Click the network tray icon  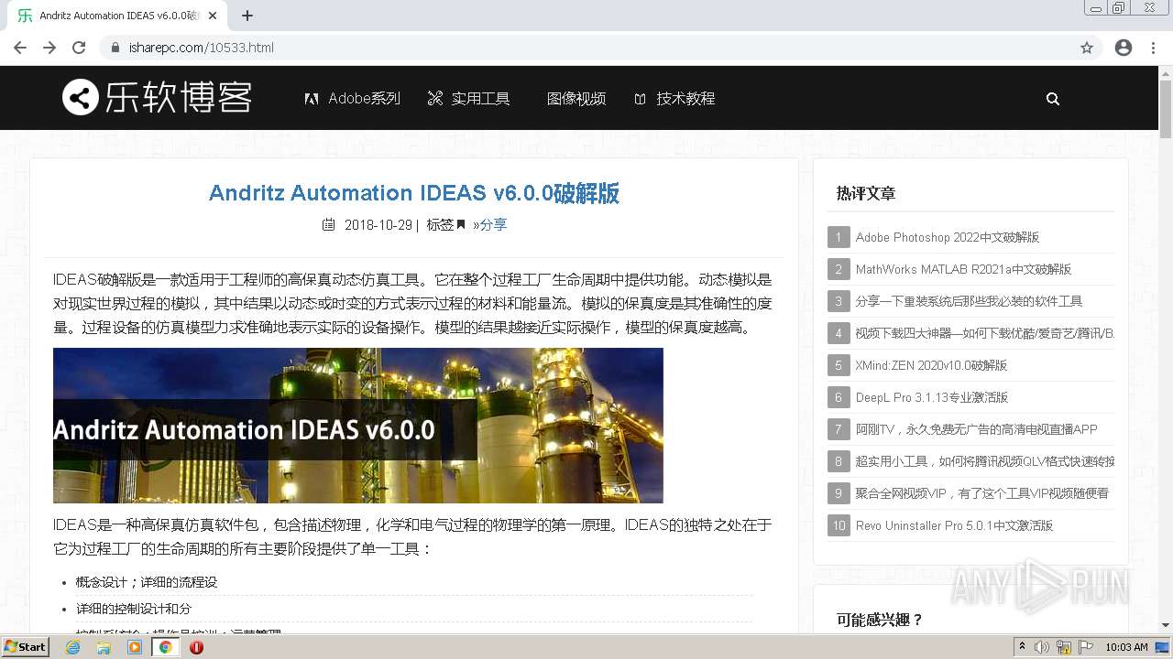point(1064,647)
